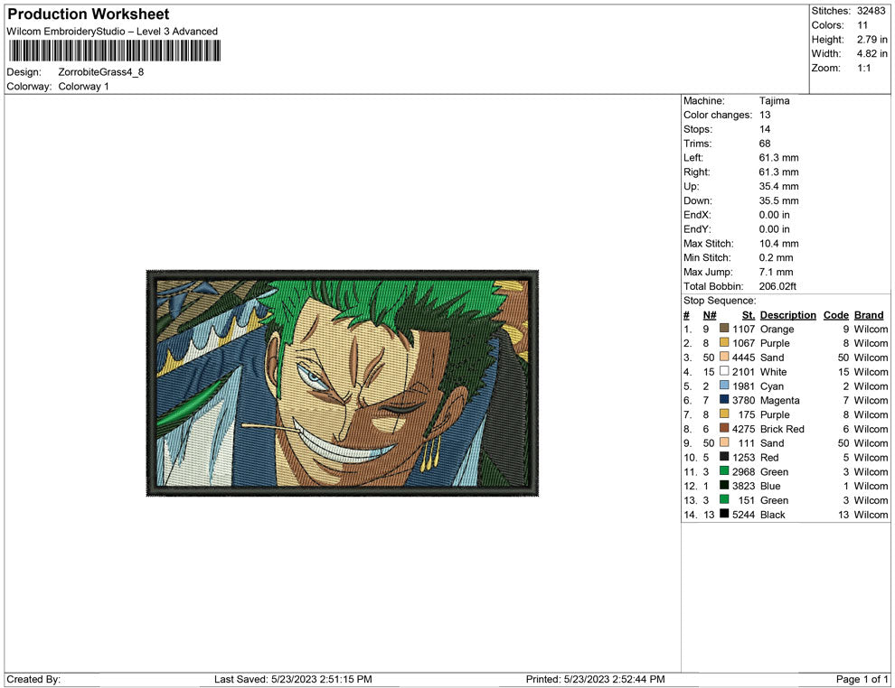Click the Trims value 68
This screenshot has width=895, height=688.
pyautogui.click(x=764, y=143)
